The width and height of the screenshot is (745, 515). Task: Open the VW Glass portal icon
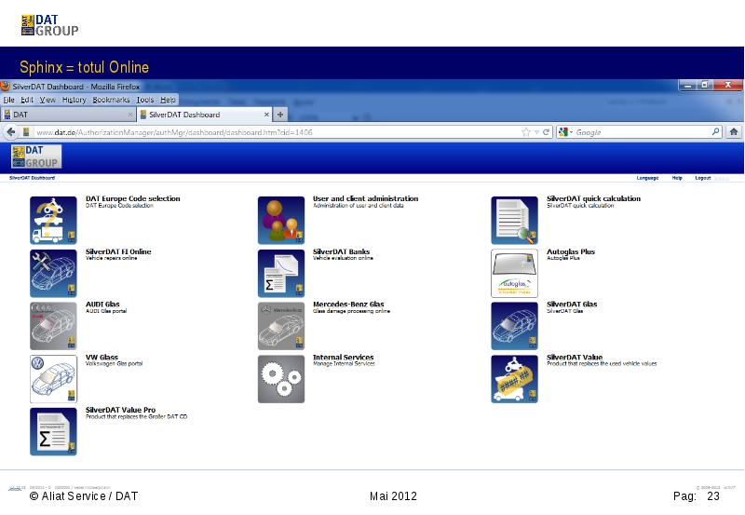pyautogui.click(x=53, y=379)
